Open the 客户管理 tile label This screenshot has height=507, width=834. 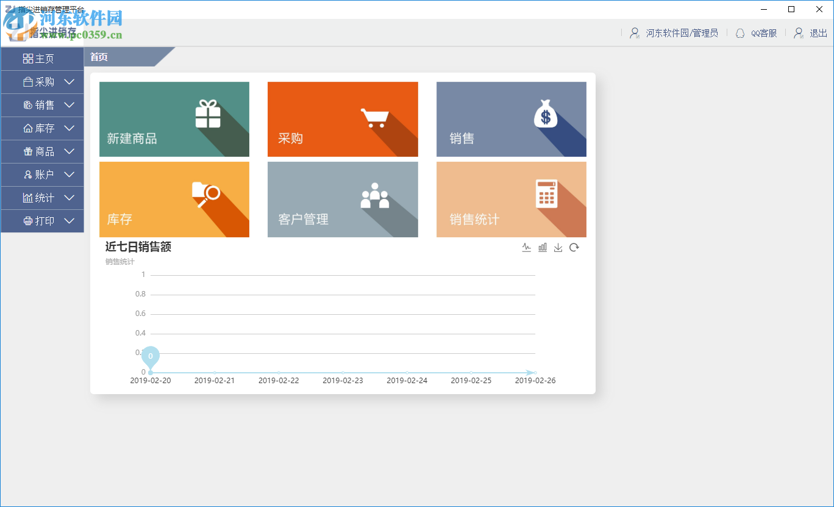point(304,219)
